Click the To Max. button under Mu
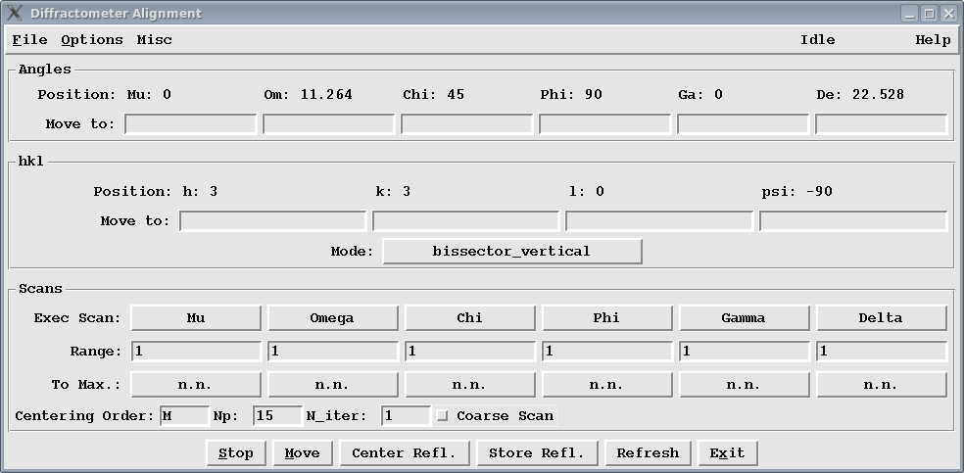Image resolution: width=964 pixels, height=473 pixels. tap(196, 385)
